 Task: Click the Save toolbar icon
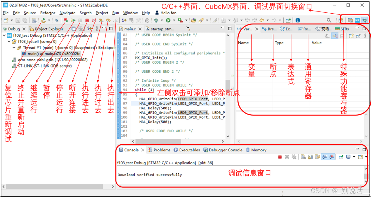18,20
